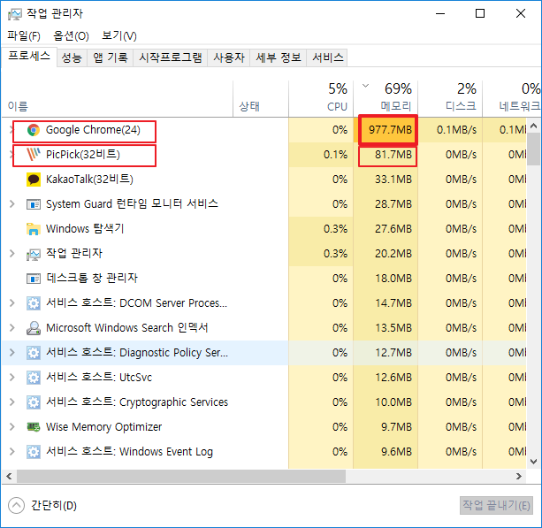Click the 작업 끝내기(E) button
Screen dimensions: 542x528
coord(496,506)
